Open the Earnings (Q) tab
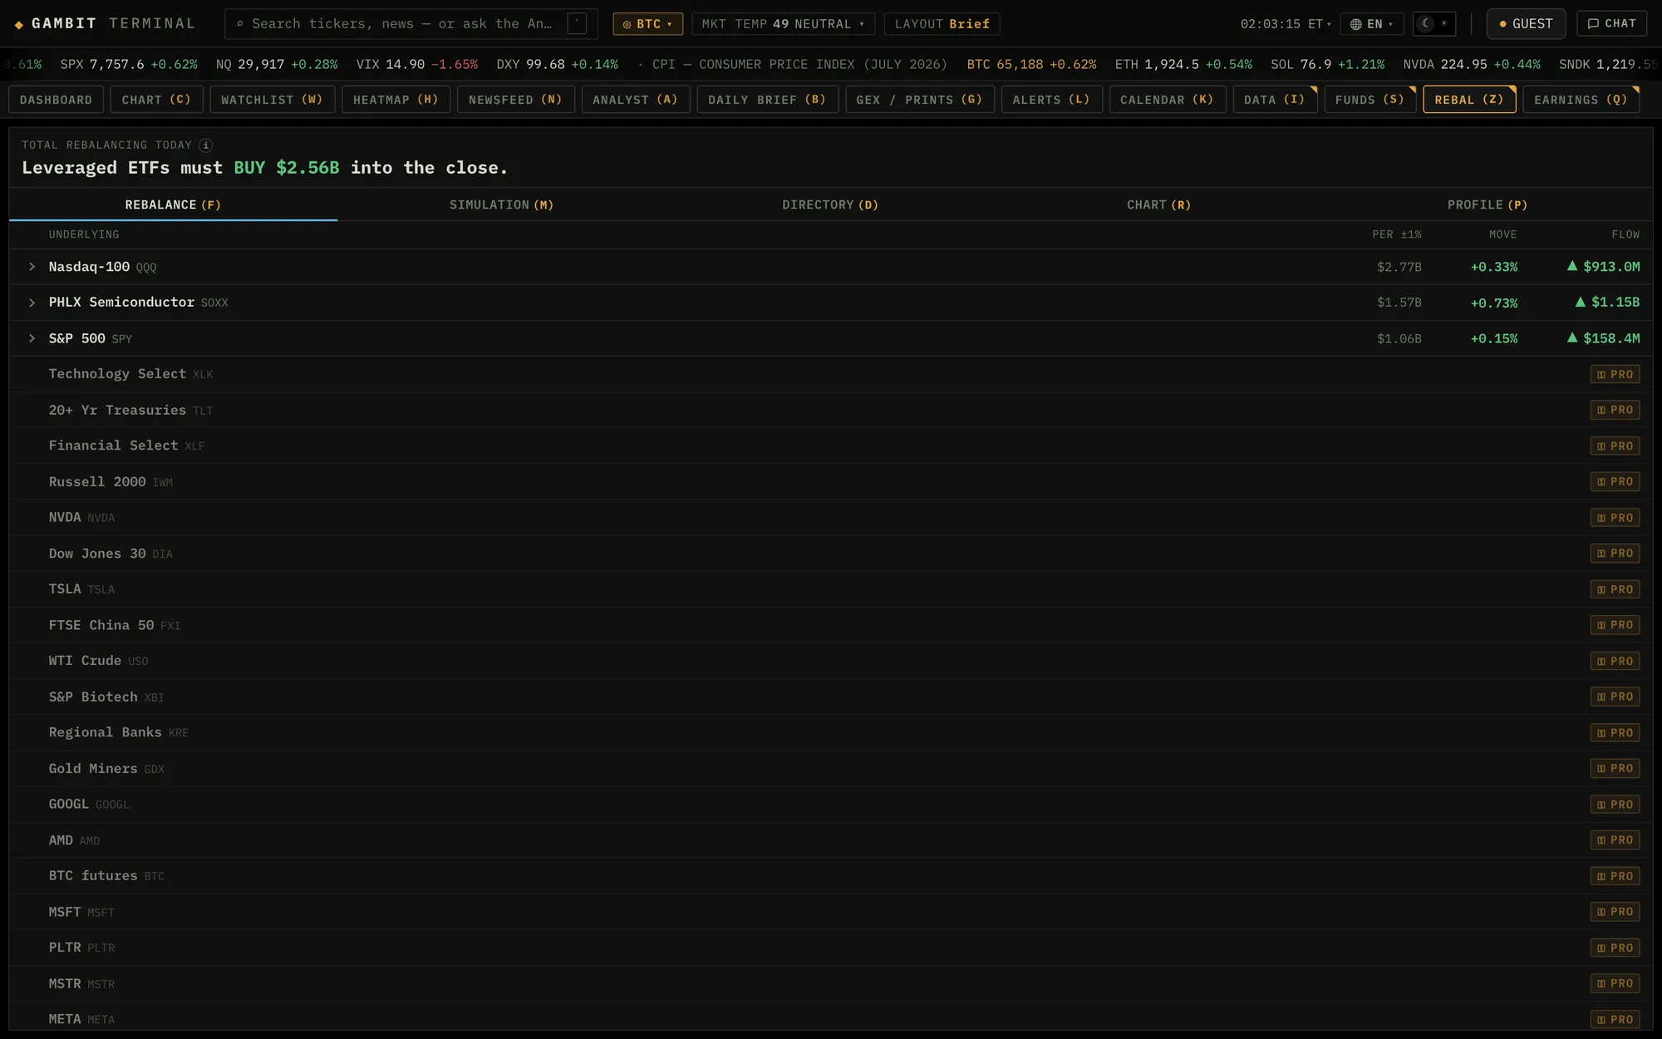 coord(1581,100)
